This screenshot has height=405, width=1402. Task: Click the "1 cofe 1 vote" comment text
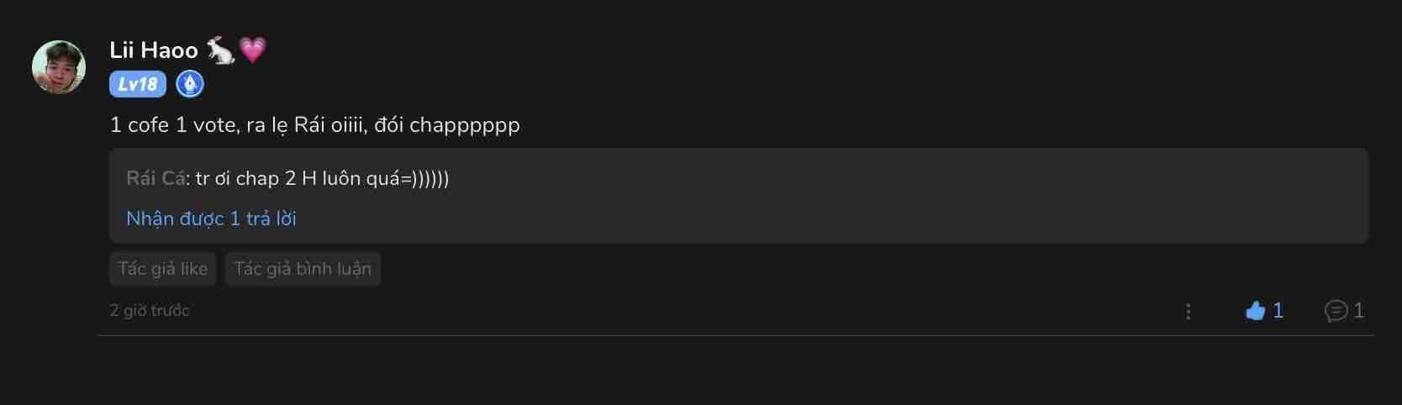[x=314, y=125]
